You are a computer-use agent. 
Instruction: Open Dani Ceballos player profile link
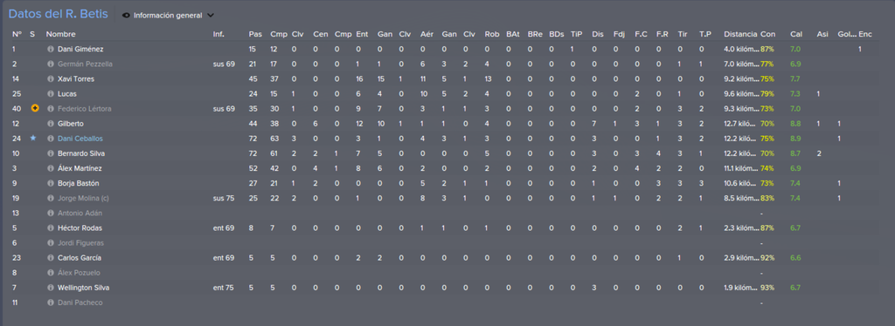click(80, 139)
